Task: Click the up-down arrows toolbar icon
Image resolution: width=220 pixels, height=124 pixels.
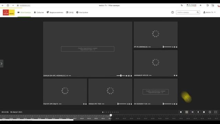Action: (x=198, y=112)
